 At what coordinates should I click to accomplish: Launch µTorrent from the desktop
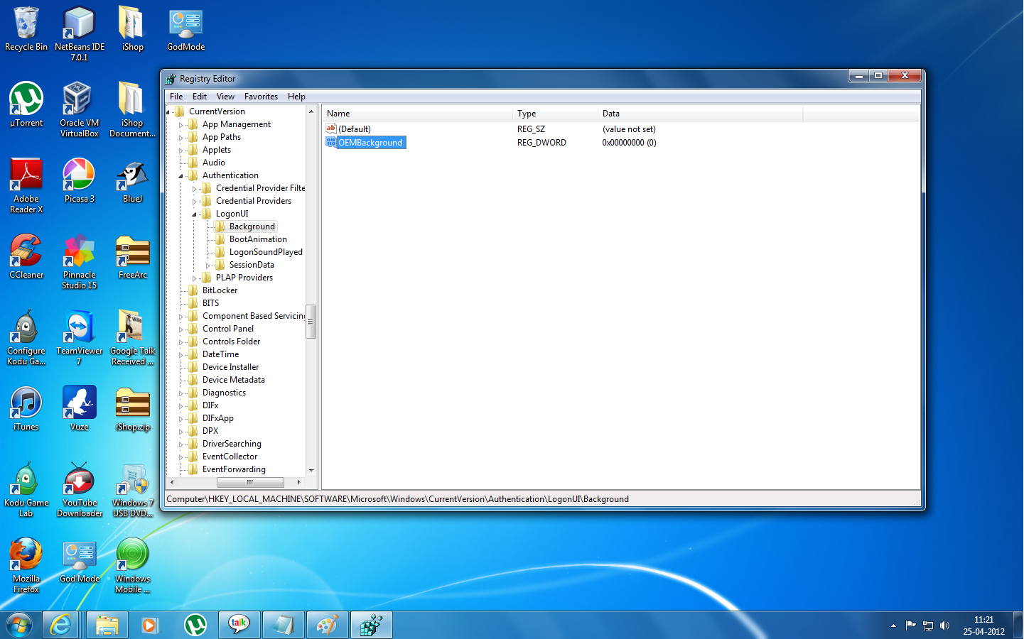[26, 105]
